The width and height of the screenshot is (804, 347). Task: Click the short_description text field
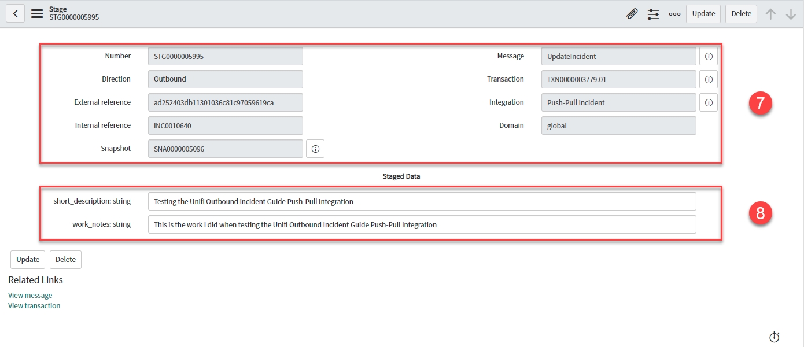422,201
